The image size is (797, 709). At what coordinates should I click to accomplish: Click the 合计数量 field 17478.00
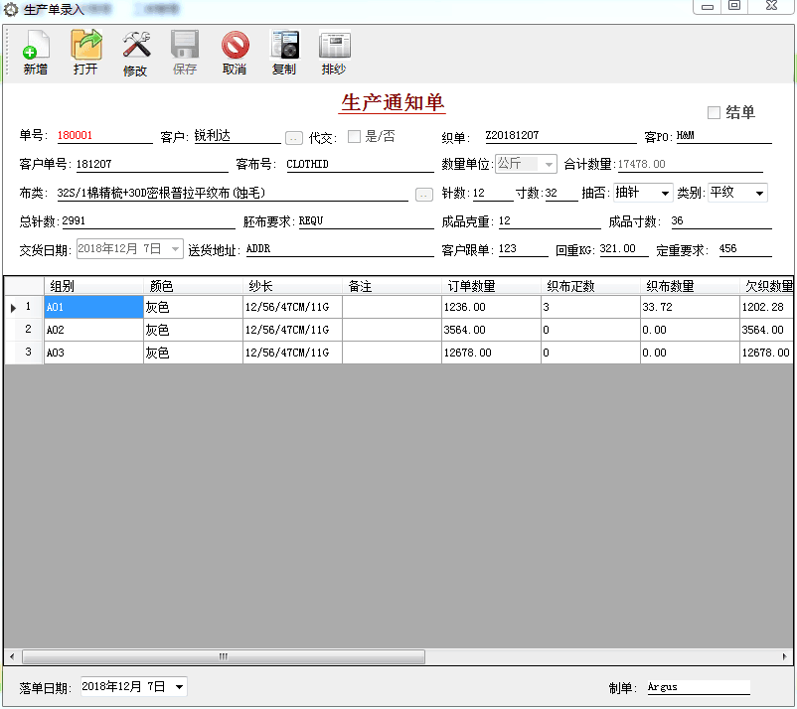tap(691, 164)
